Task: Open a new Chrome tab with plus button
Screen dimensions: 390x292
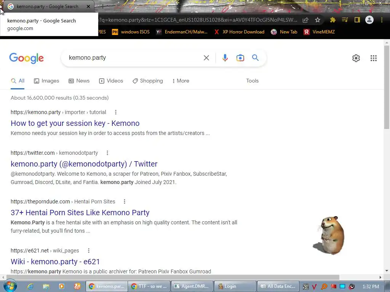Action: [102, 7]
